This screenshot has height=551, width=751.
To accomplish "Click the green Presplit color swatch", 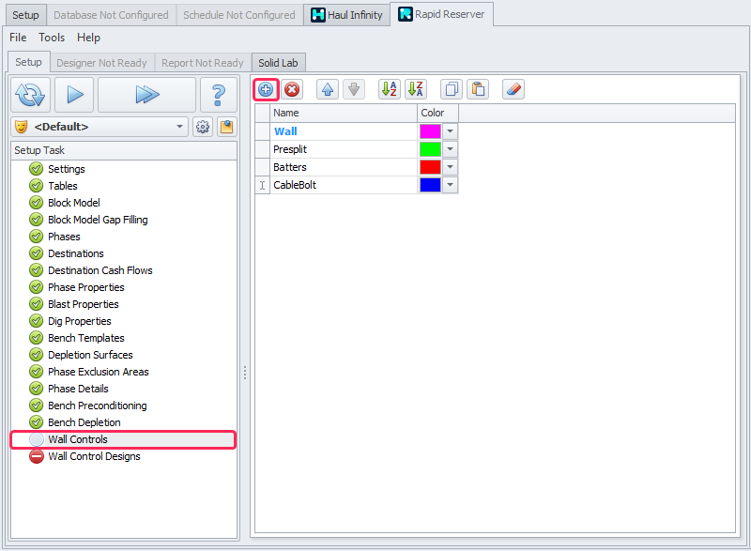I will pyautogui.click(x=430, y=149).
